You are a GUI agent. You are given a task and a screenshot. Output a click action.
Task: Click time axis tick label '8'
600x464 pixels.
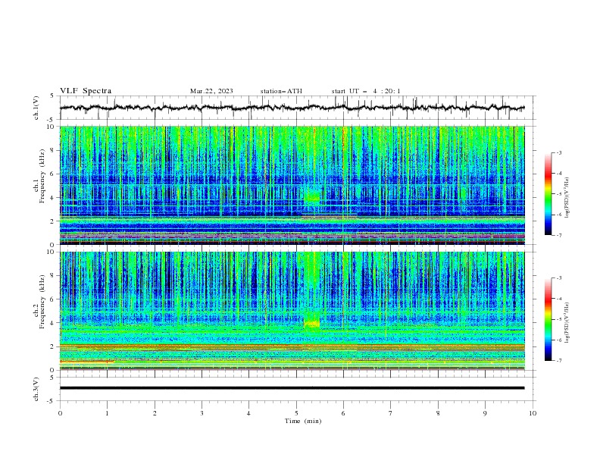438,413
